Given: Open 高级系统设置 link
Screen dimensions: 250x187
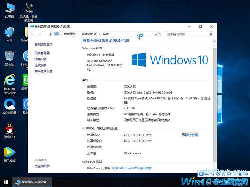Looking at the screenshot, I should tap(44, 71).
